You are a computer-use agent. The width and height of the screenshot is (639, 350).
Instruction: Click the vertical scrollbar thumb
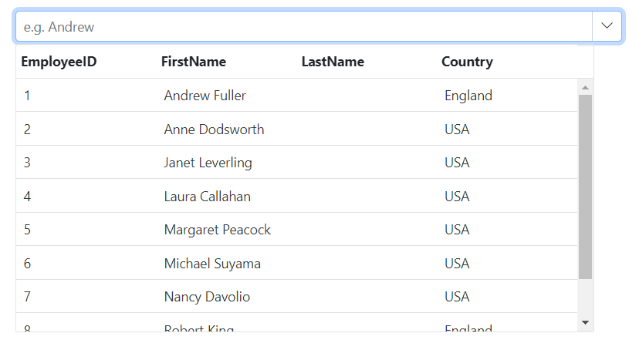coord(585,187)
